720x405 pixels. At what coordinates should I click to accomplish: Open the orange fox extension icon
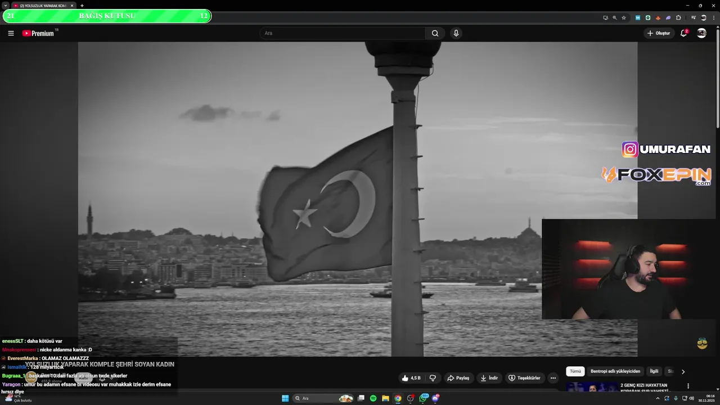point(658,17)
